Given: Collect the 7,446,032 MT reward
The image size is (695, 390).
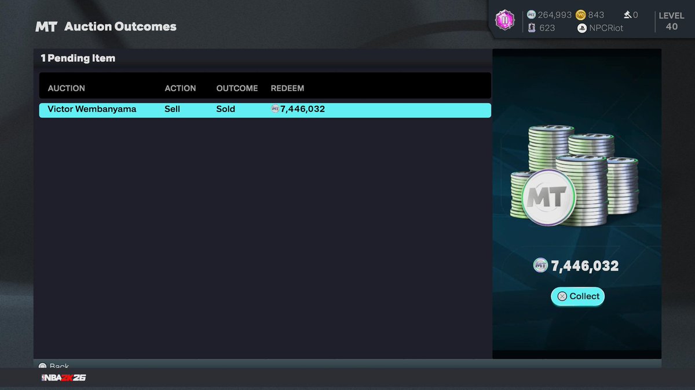Looking at the screenshot, I should coord(577,296).
